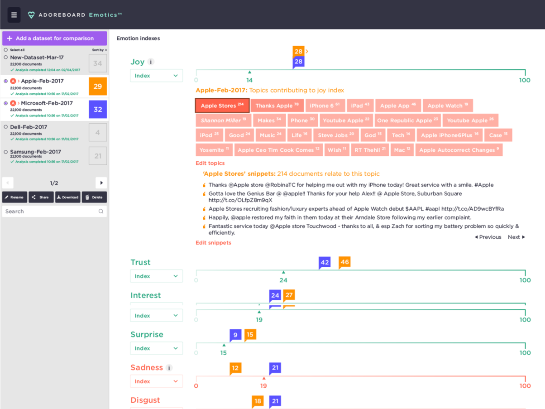Click the Joy index scale line
This screenshot has height=409, width=545.
[360, 70]
